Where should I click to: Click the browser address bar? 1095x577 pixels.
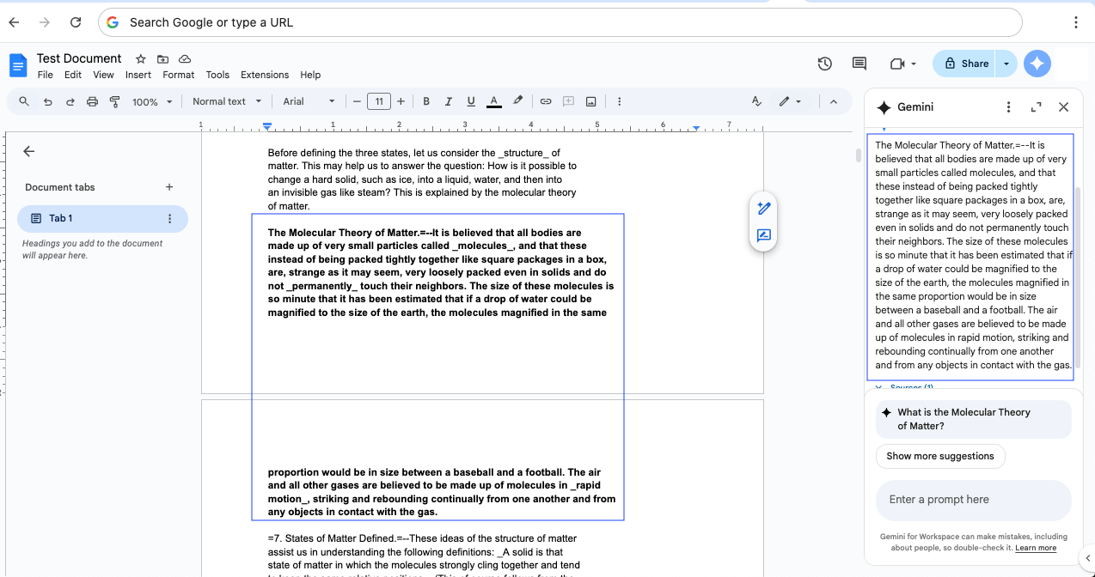click(x=560, y=22)
